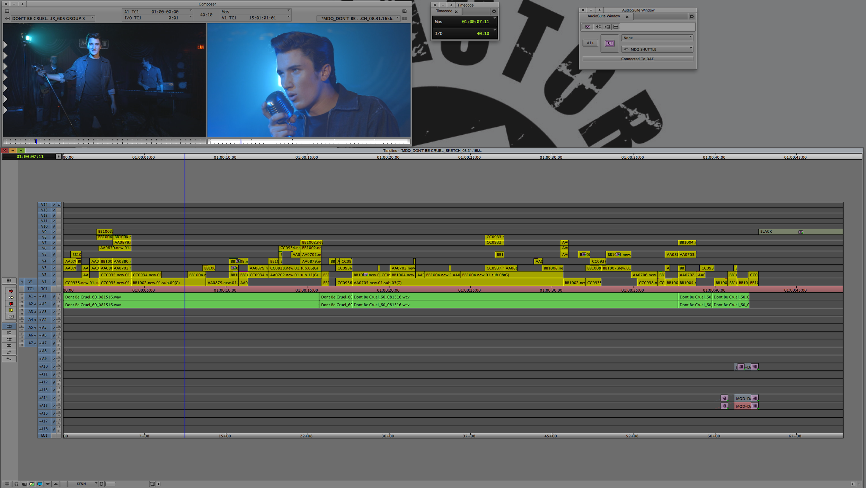This screenshot has width=866, height=488.
Task: Click the focus circle button in timeline bottom bar
Action: coord(16,484)
